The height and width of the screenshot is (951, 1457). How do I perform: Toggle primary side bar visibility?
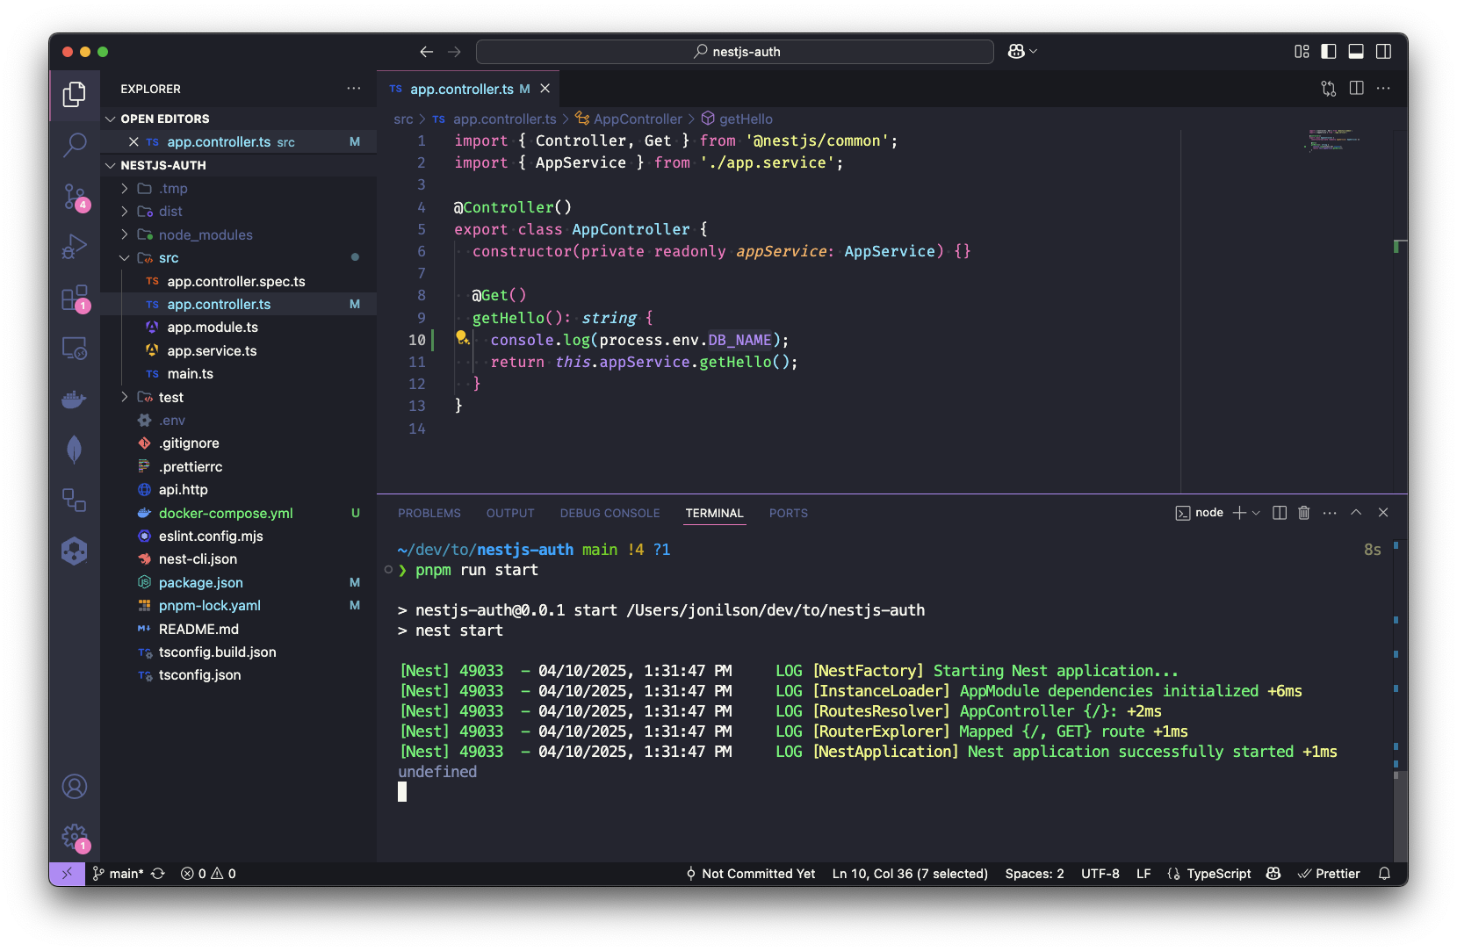tap(1329, 52)
